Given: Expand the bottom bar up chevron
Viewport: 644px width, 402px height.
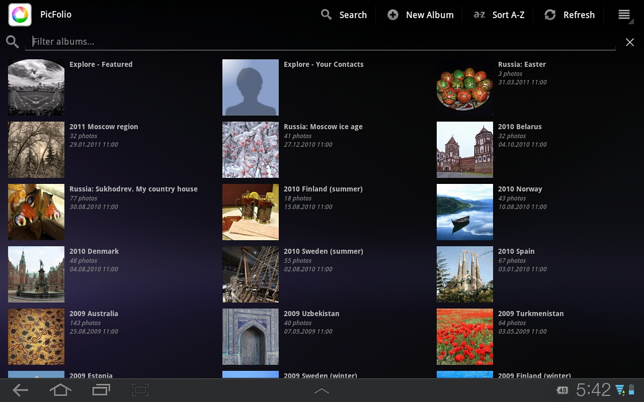Looking at the screenshot, I should pos(321,390).
